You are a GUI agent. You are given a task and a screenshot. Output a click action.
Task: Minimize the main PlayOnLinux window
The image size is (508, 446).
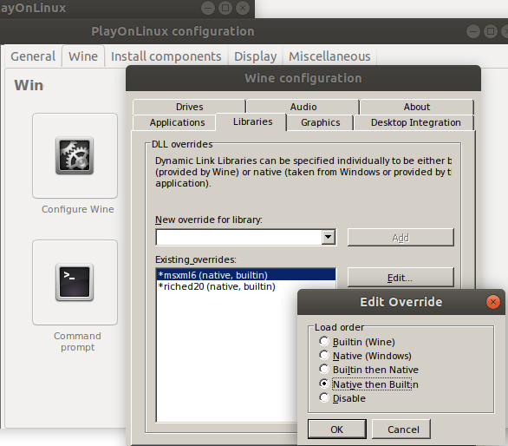point(208,8)
